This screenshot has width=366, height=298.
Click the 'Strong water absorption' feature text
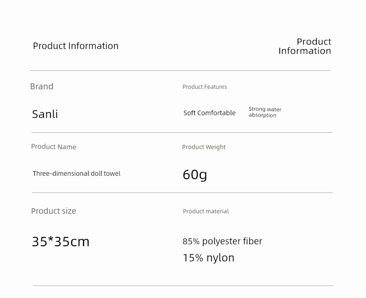pos(265,112)
